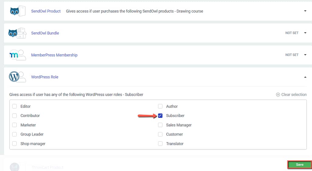Viewport: 312px width, 171px height.
Task: Click the ThriveCart Product icon
Action: 15,167
